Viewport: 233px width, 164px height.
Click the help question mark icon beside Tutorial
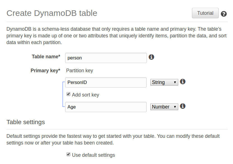coord(224,14)
